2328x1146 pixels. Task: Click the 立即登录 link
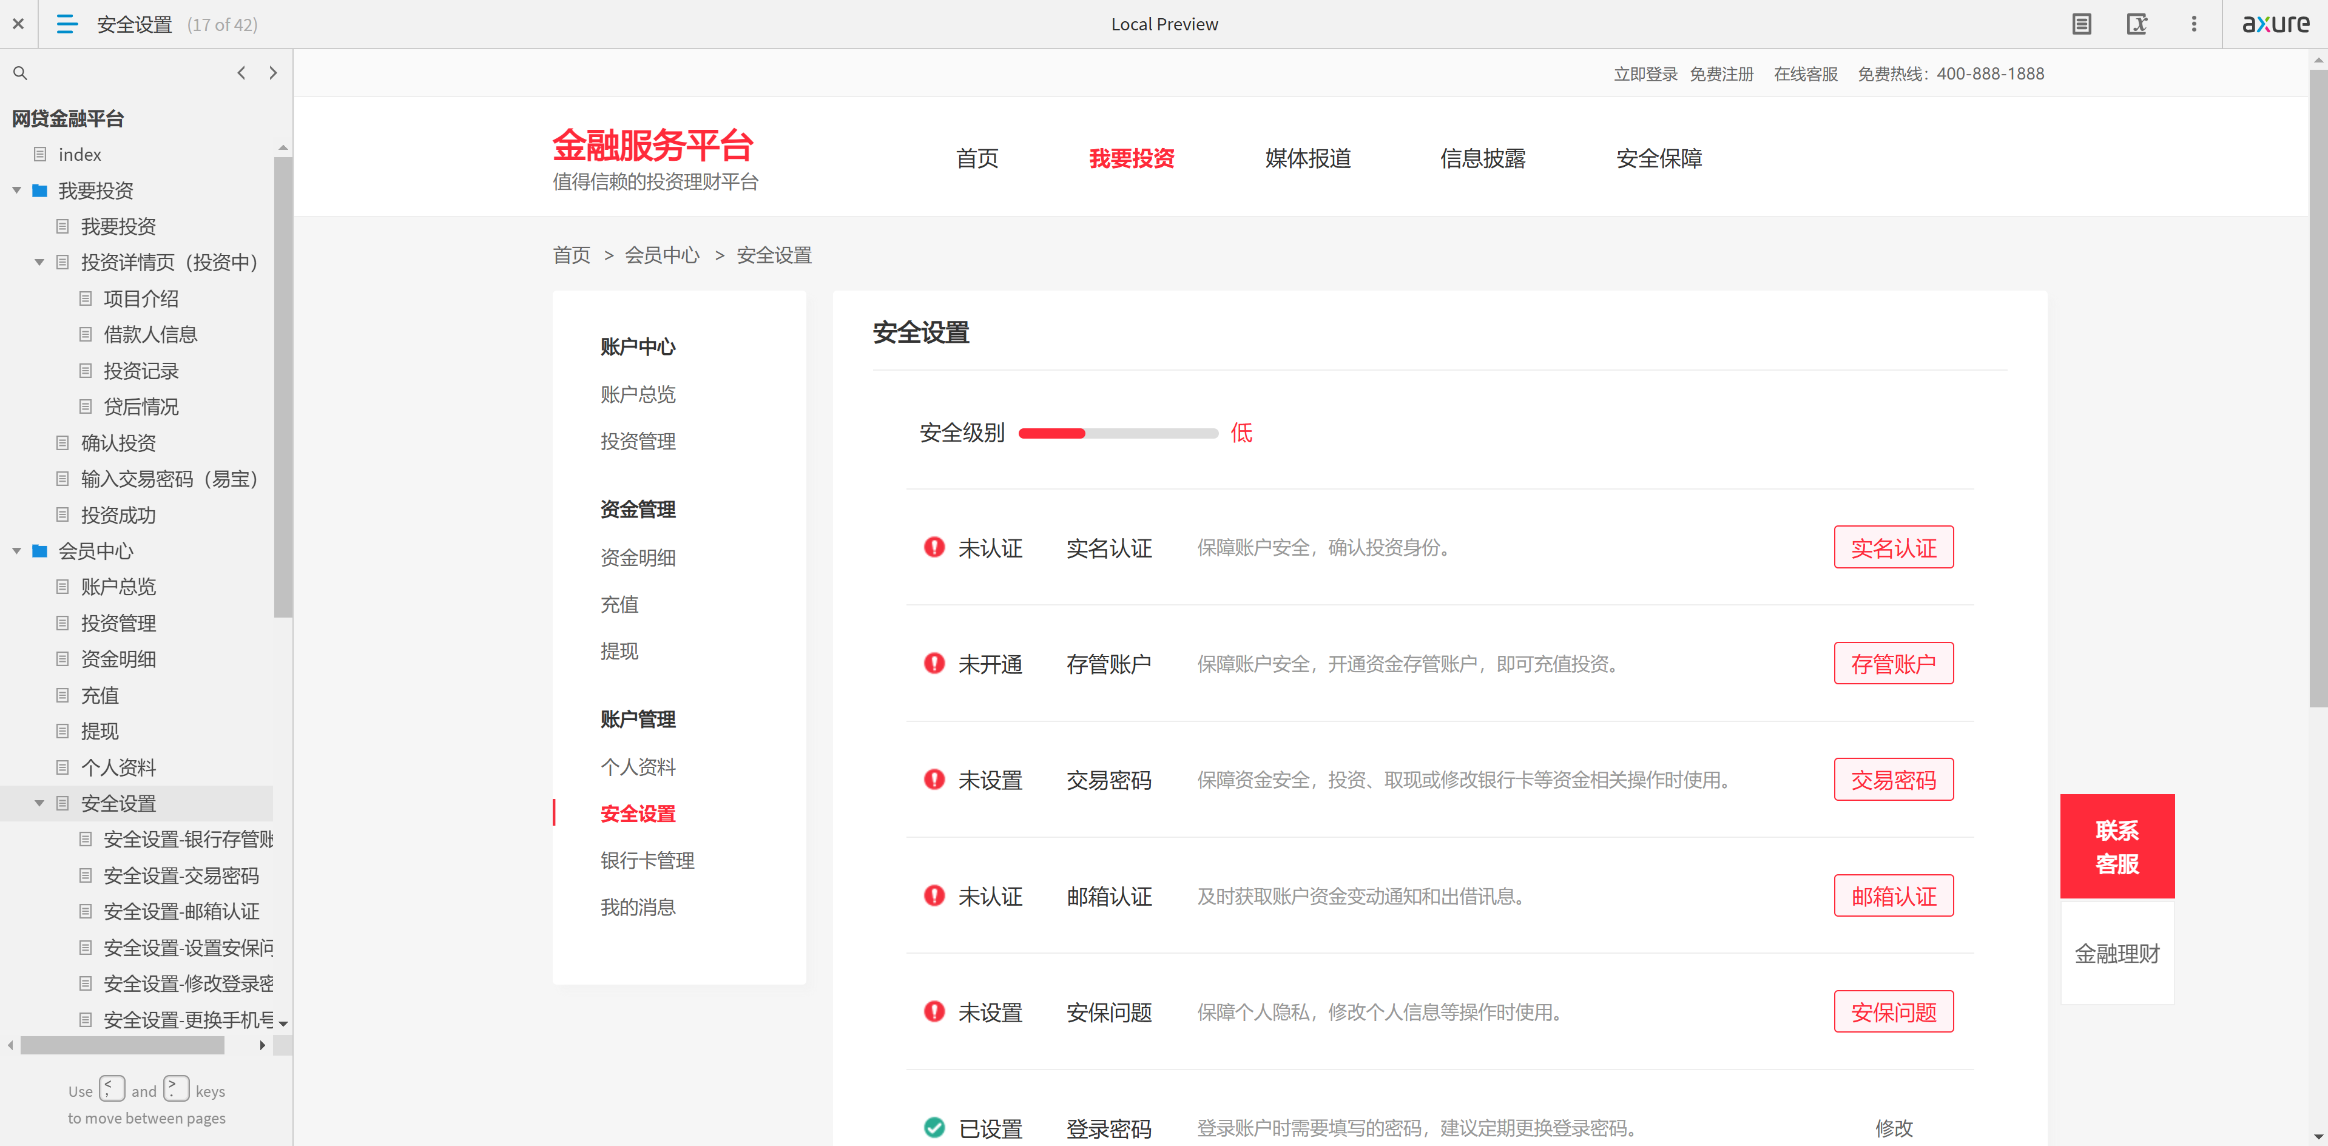[1645, 74]
